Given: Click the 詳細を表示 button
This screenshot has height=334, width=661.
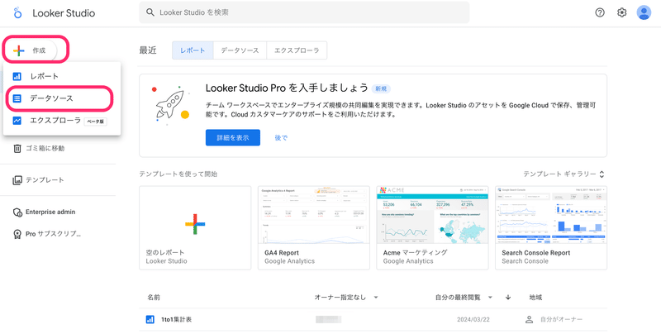Looking at the screenshot, I should (x=233, y=137).
